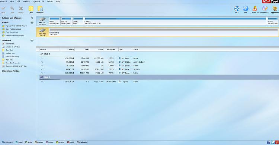Select the 1862.26 GB Unallocated row
The width and height of the screenshot is (279, 145).
click(x=159, y=82)
